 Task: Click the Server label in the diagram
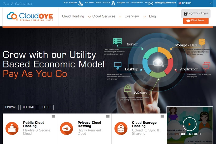[132, 44]
